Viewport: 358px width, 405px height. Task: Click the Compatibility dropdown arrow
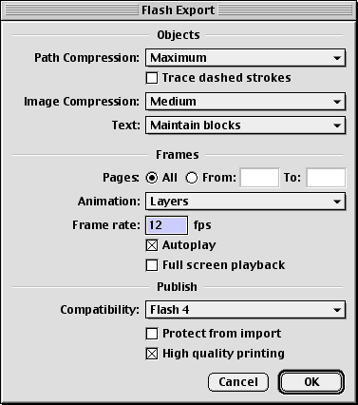click(337, 310)
